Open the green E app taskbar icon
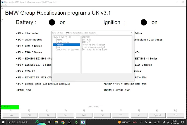Viewport: 187px width, 125px height. 76,122
